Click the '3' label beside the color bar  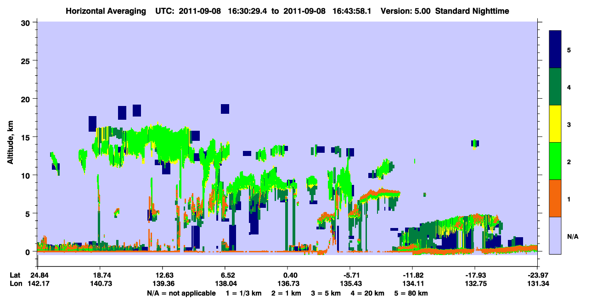pyautogui.click(x=569, y=124)
